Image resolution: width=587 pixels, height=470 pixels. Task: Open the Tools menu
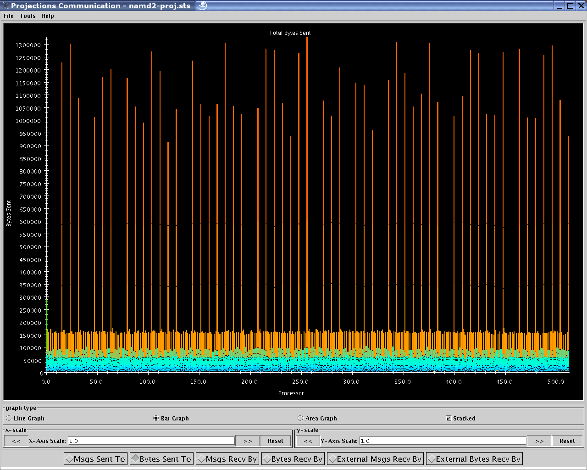[x=28, y=16]
